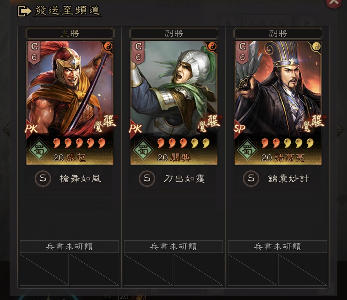Click 兵書未研讀 under 諸葛亮

pos(278,247)
